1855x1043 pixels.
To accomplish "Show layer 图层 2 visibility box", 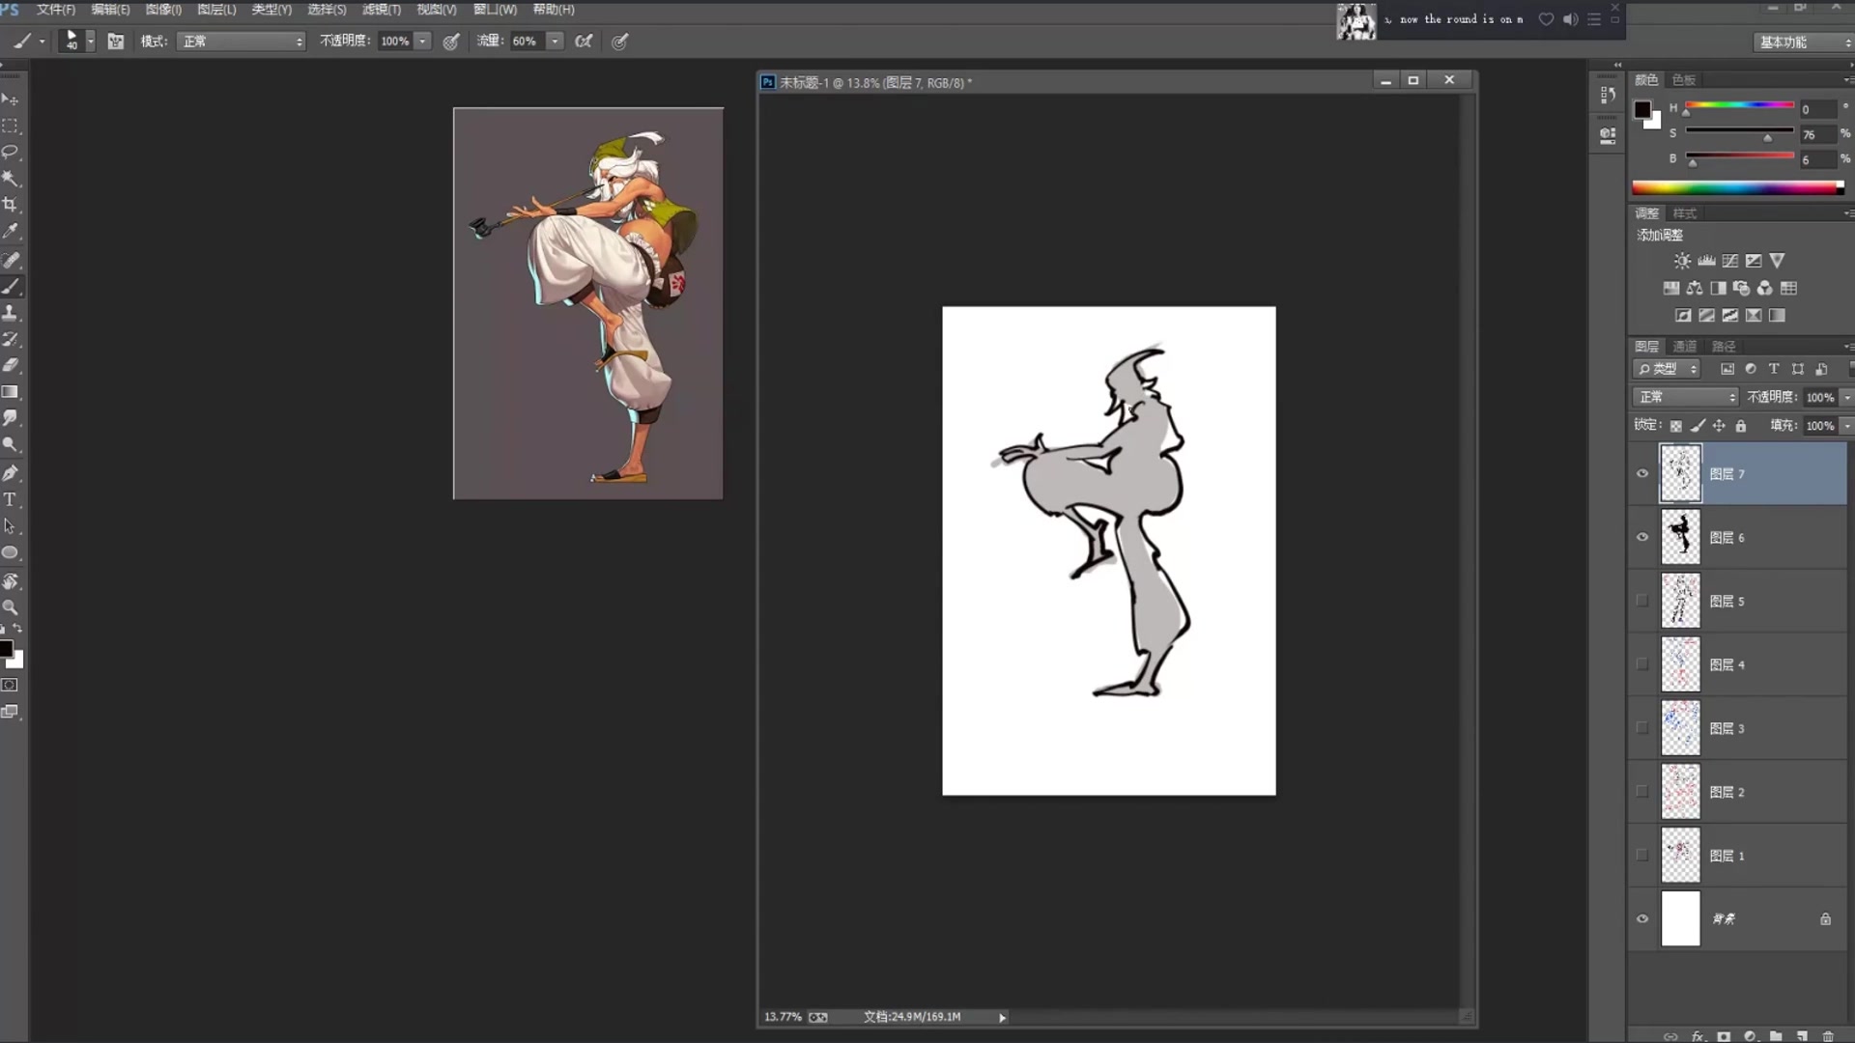I will tap(1642, 792).
